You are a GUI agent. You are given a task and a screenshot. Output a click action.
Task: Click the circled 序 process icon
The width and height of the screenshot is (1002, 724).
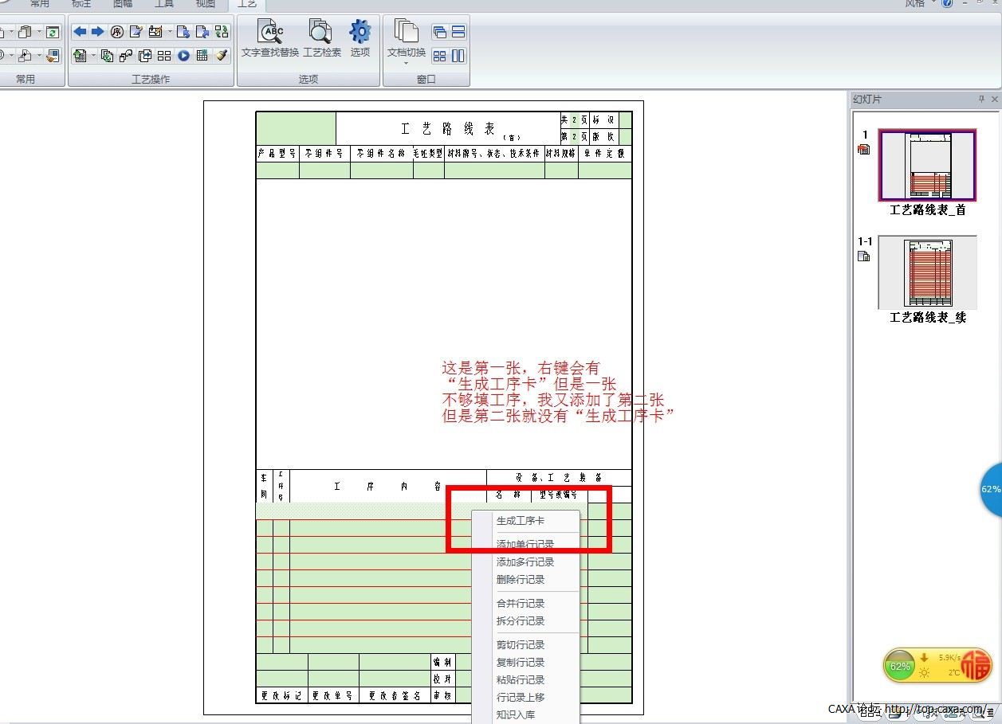(x=117, y=32)
